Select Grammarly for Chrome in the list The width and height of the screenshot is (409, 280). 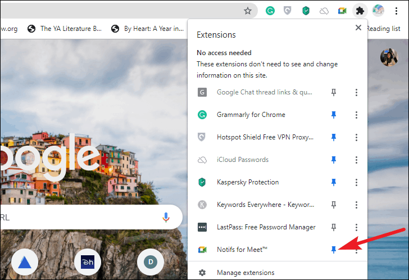pos(251,115)
